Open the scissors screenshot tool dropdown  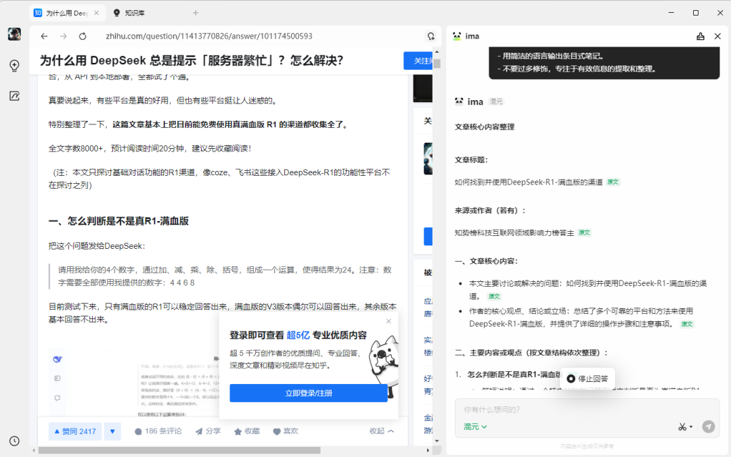pos(685,427)
